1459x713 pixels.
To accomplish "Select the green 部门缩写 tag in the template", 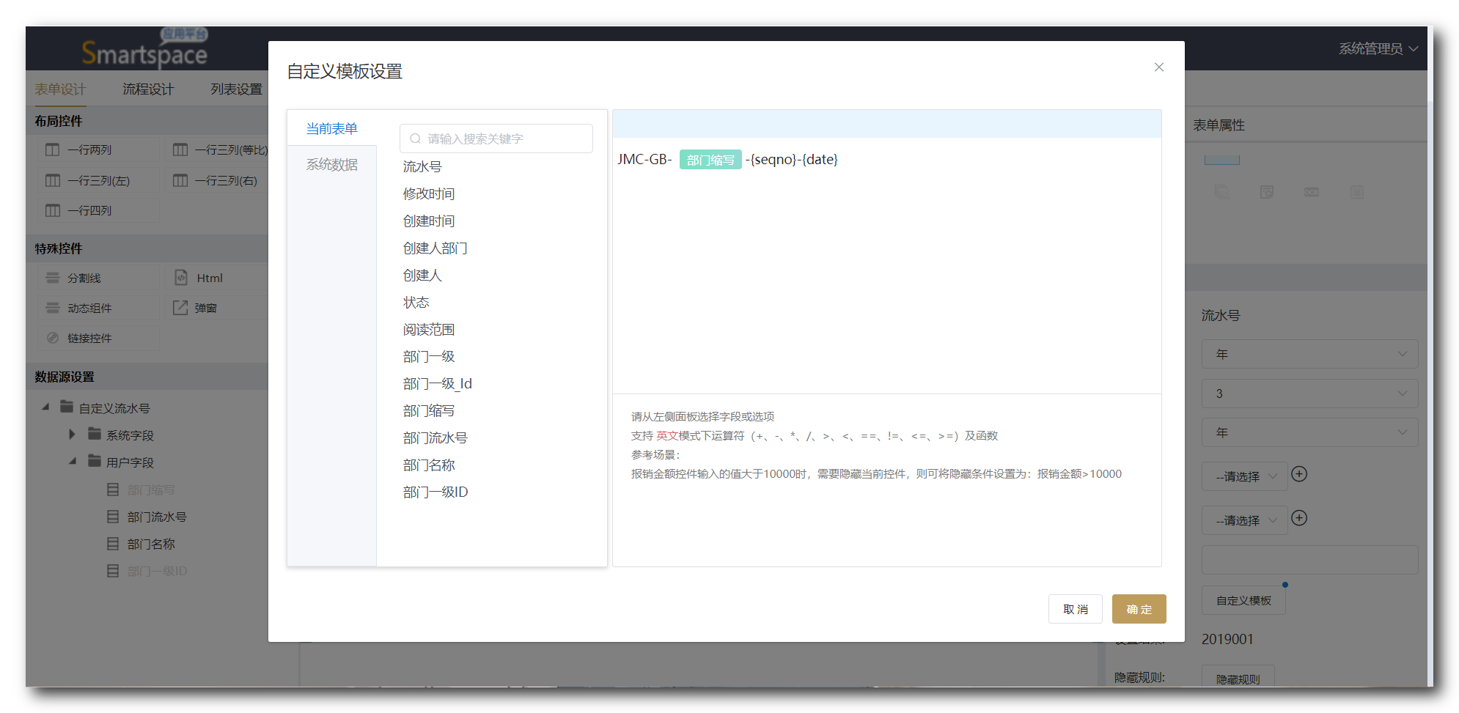I will 710,160.
